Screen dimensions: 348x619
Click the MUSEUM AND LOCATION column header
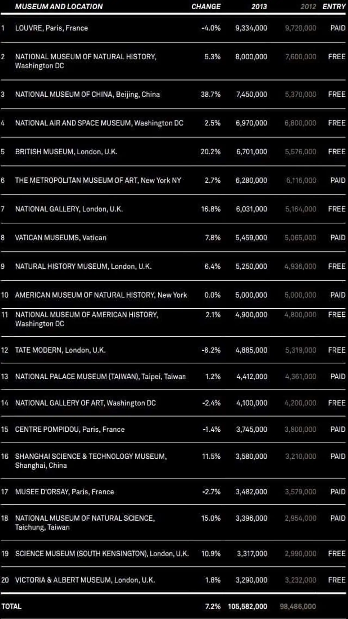point(59,7)
